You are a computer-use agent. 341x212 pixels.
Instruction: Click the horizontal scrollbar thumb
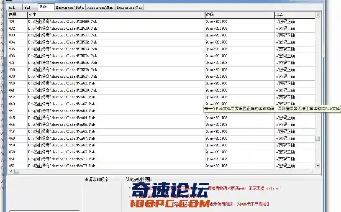click(x=17, y=171)
